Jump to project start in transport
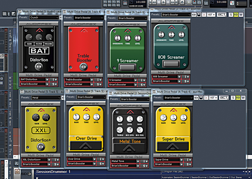The width and height of the screenshot is (252, 179). [x=151, y=2]
